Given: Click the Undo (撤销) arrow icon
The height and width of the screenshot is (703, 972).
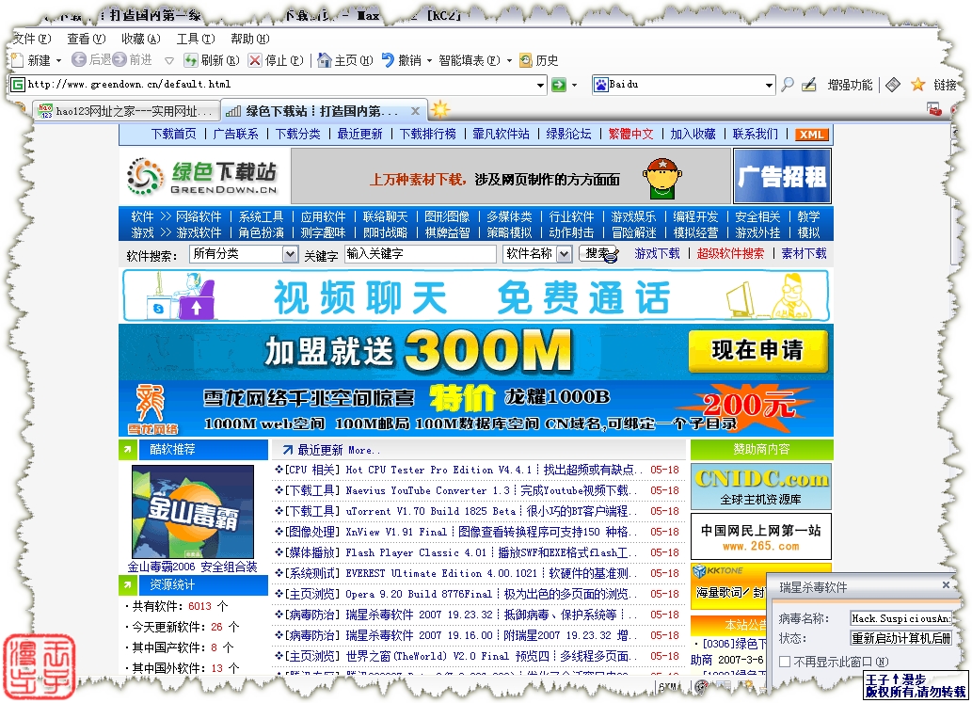Looking at the screenshot, I should coord(388,60).
